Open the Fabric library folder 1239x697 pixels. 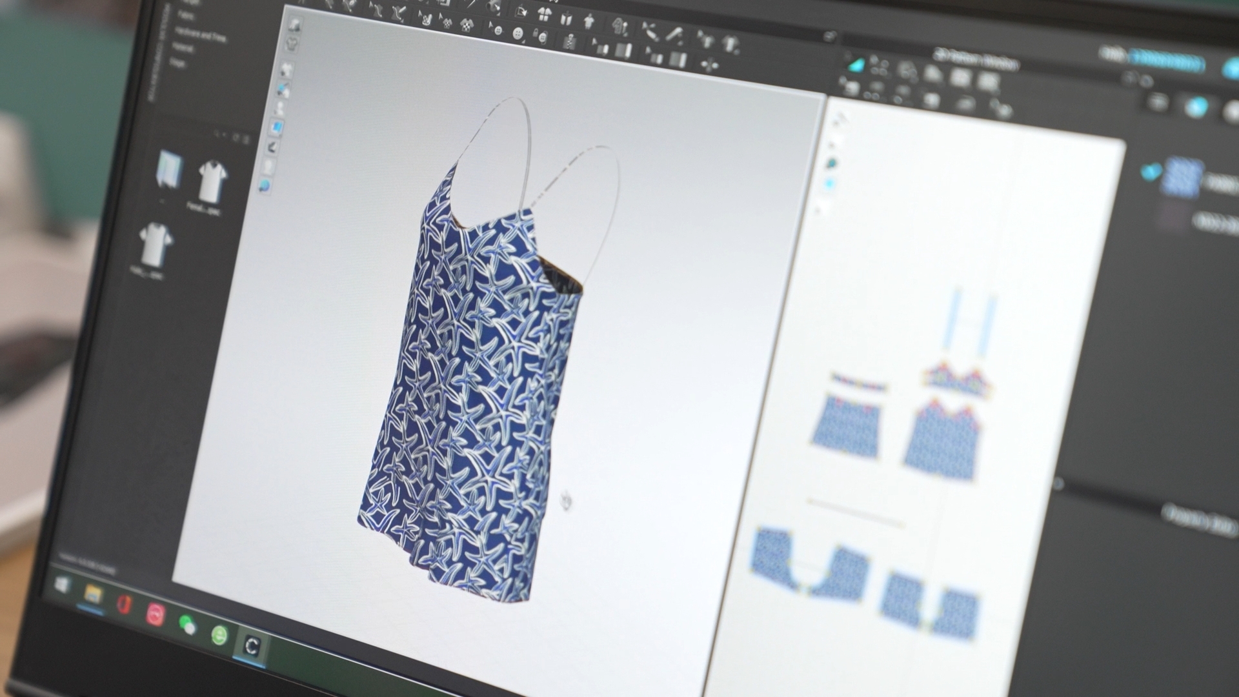pyautogui.click(x=186, y=15)
